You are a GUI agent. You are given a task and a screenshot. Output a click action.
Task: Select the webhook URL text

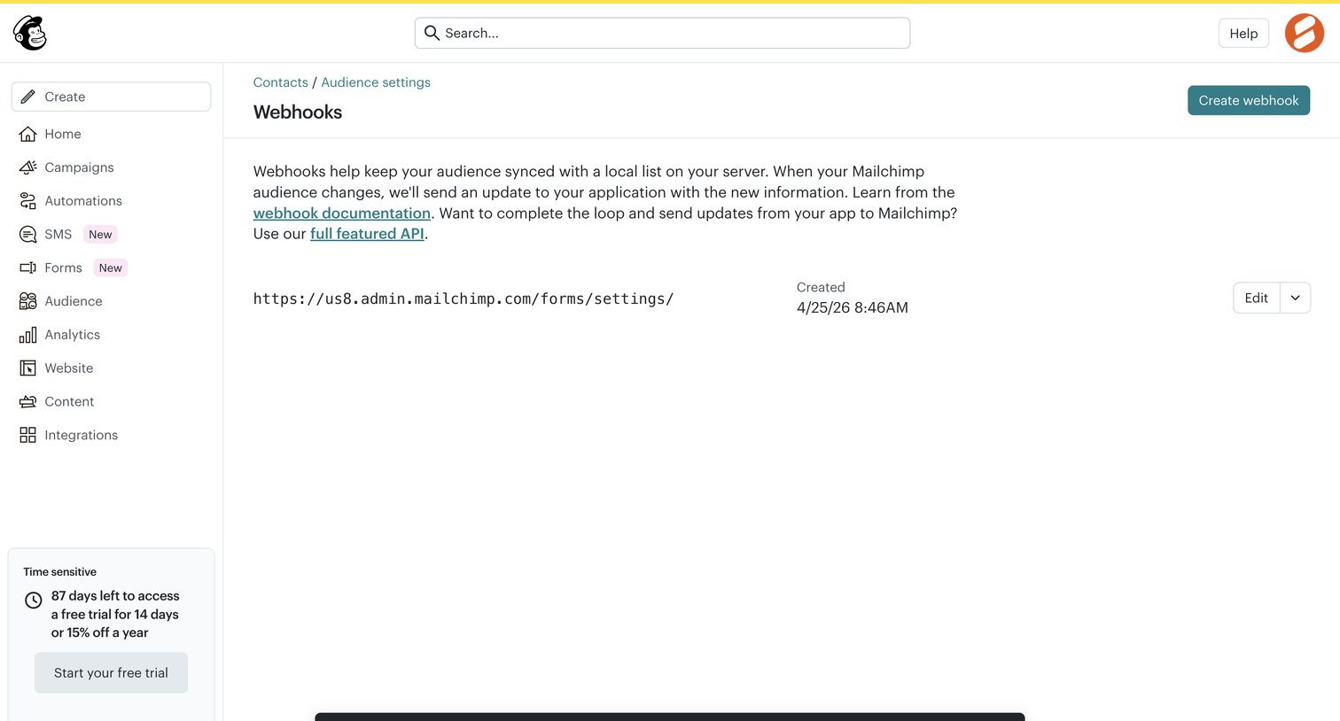464,298
